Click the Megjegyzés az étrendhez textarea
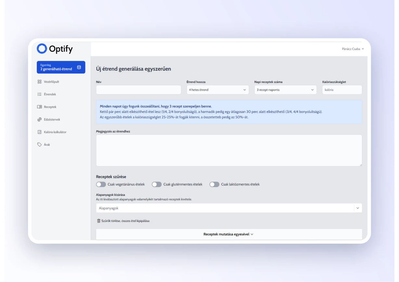Viewport: 399px width, 282px height. click(x=229, y=151)
